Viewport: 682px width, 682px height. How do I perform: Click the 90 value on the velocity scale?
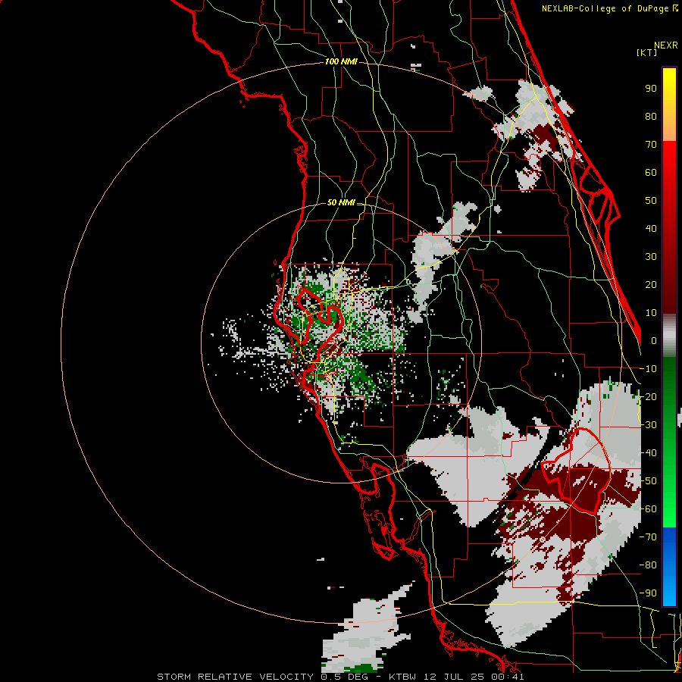(651, 89)
